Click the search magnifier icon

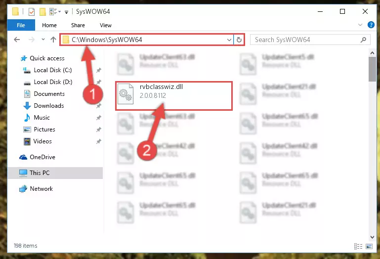363,40
